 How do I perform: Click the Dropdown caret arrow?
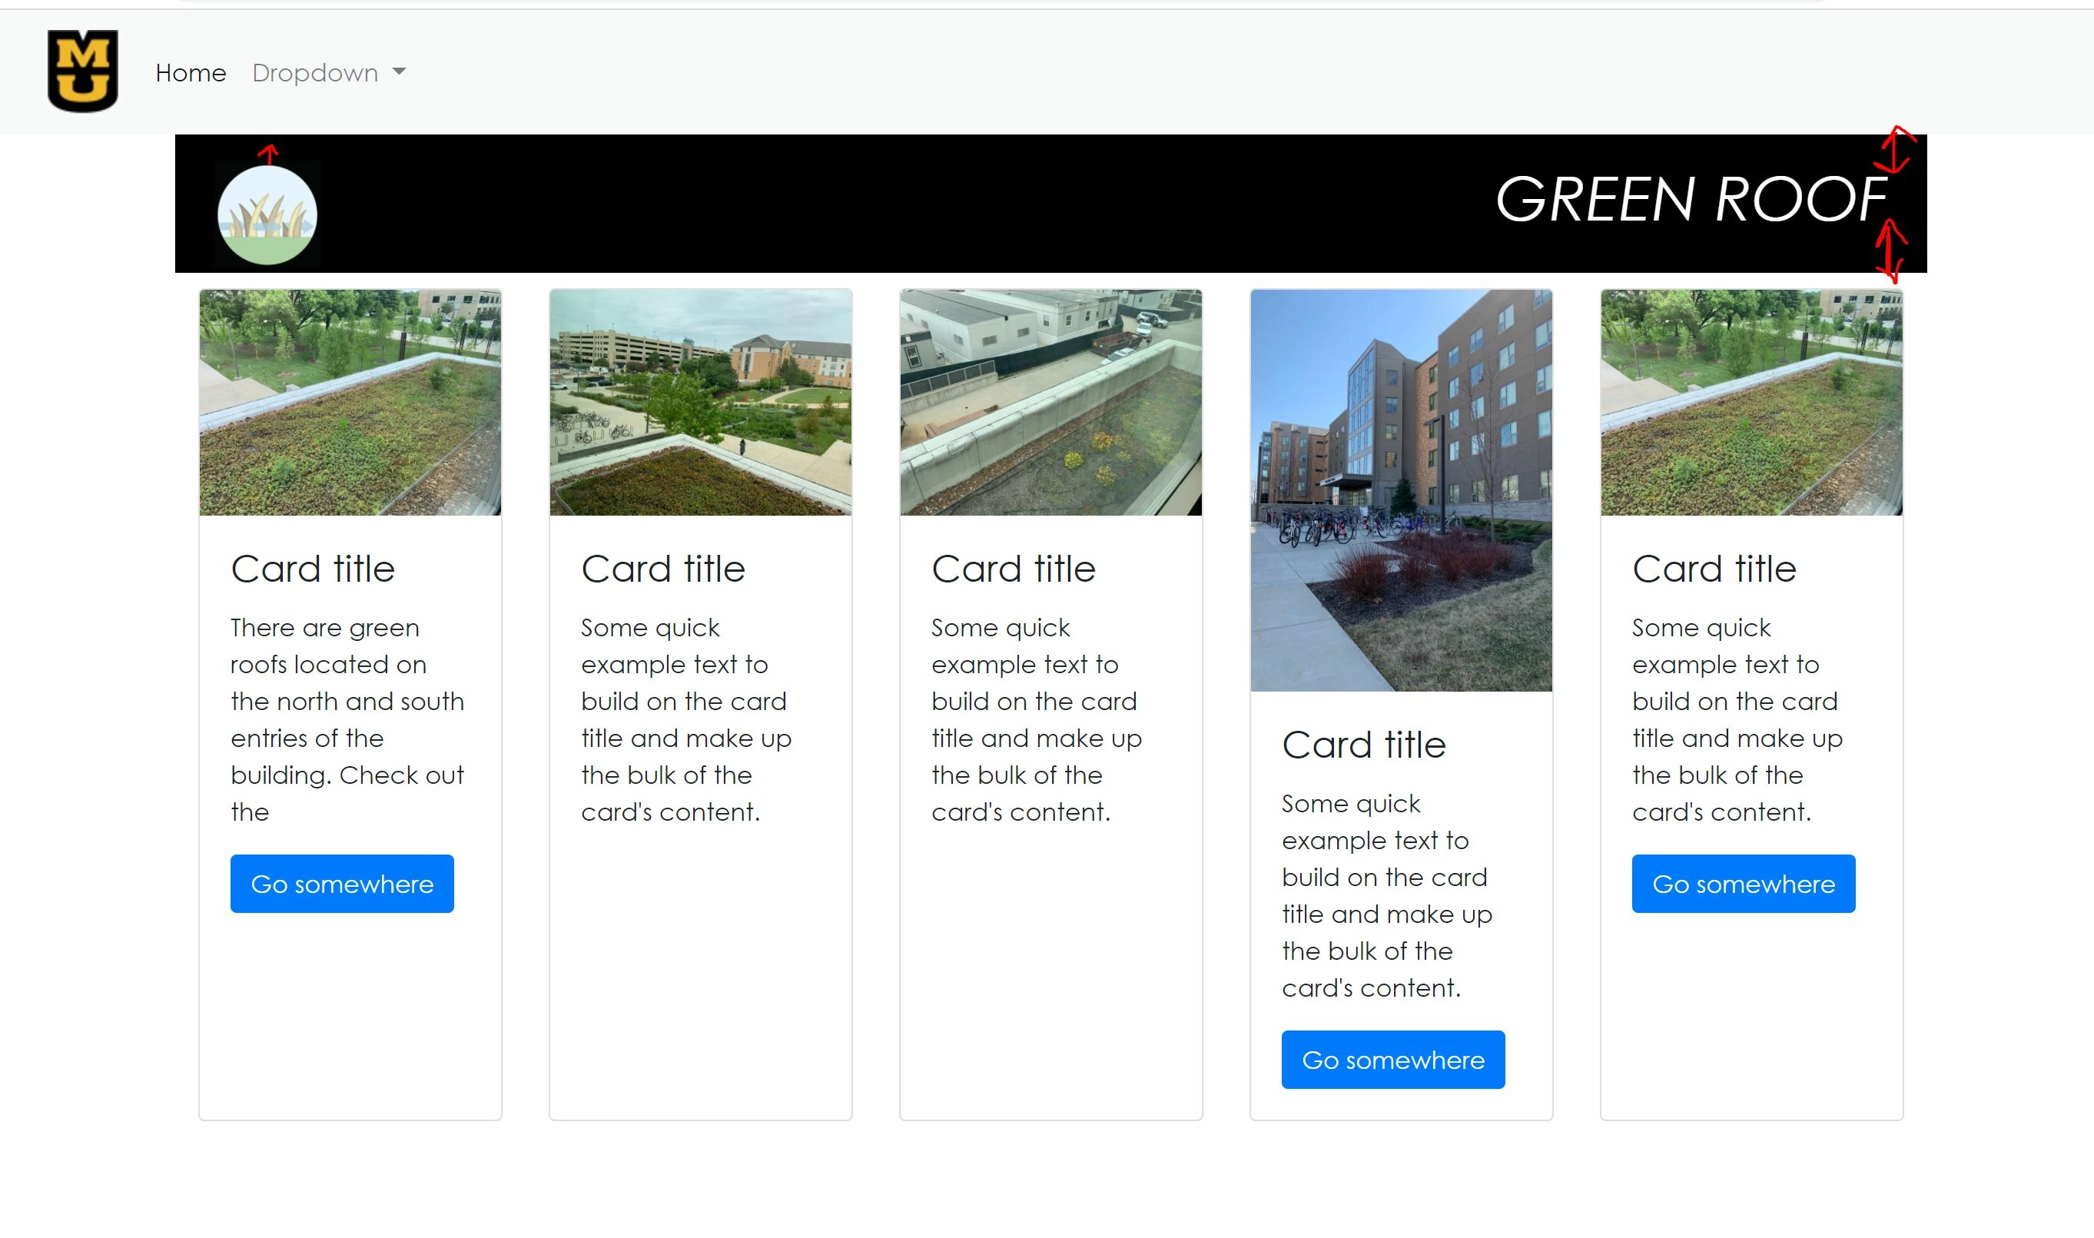click(x=400, y=72)
